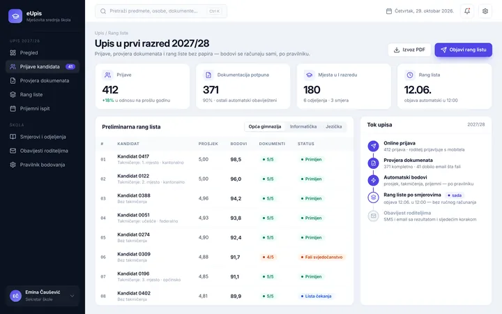Open Obavijesti roditeljima page
The height and width of the screenshot is (314, 502).
click(x=43, y=151)
